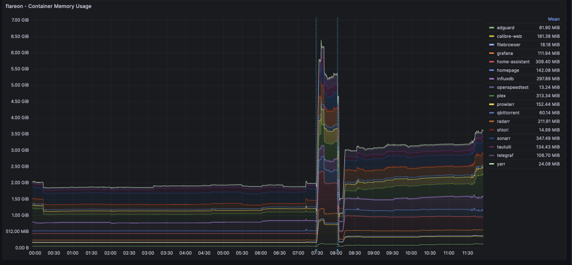Click the 347.49 MiB sonarr mean value
This screenshot has width=572, height=265.
point(548,139)
